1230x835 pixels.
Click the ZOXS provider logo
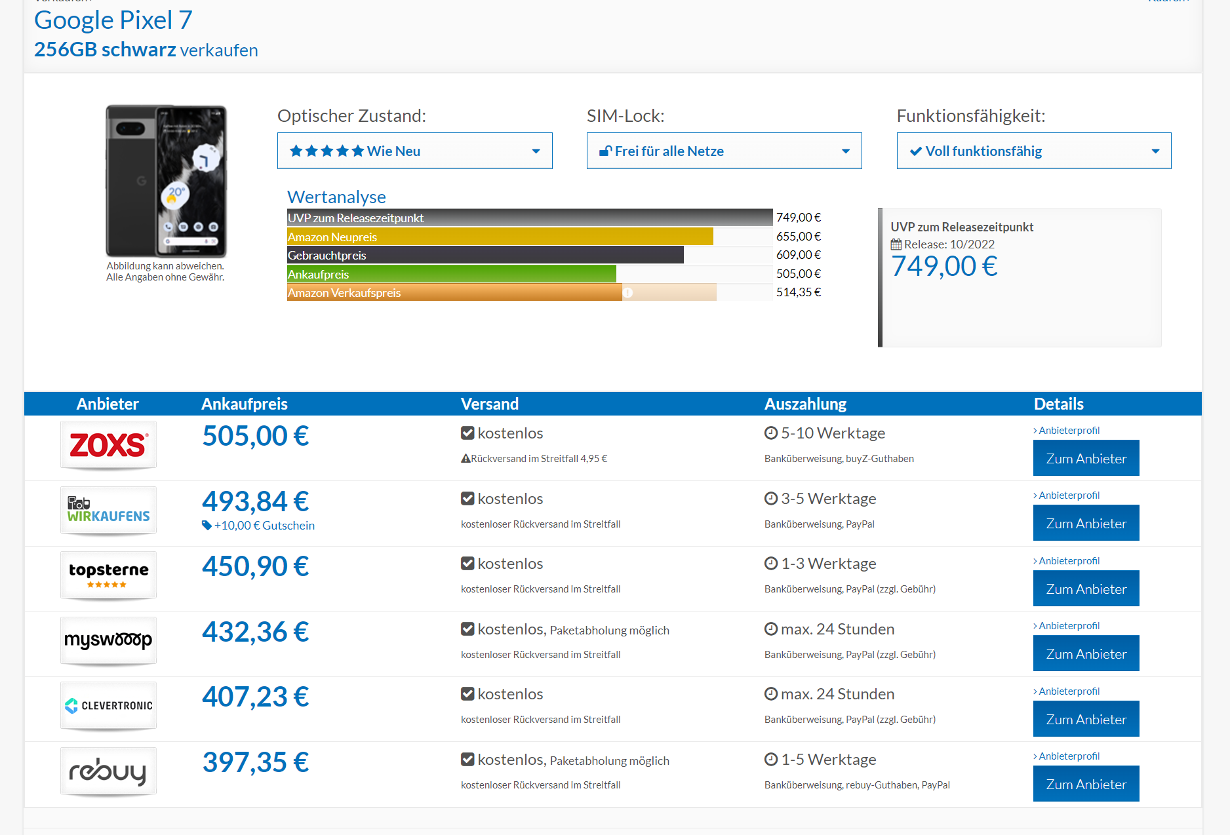point(108,445)
